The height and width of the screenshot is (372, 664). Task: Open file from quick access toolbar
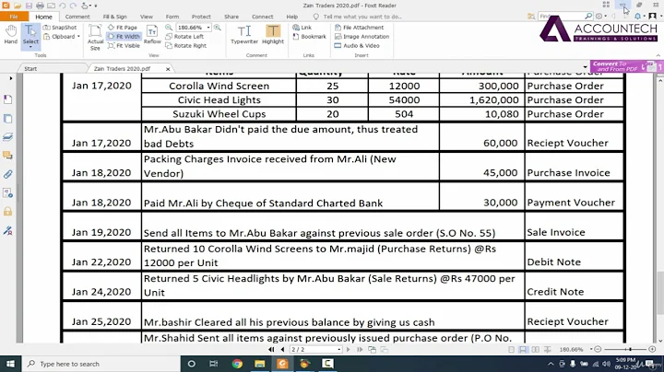point(18,6)
